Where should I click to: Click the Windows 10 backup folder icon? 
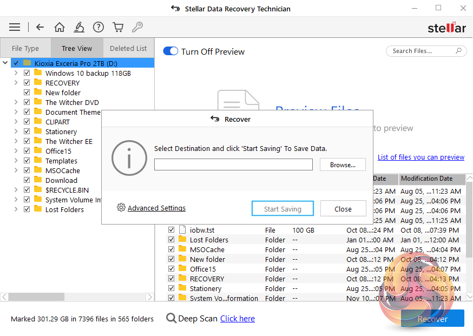click(x=38, y=73)
